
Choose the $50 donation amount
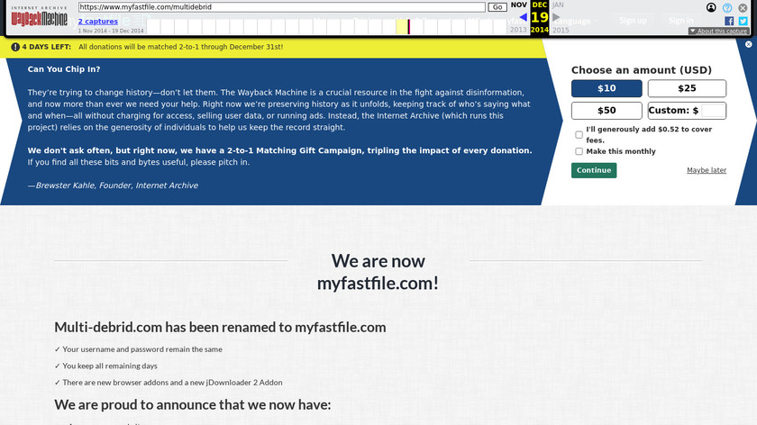(x=607, y=111)
